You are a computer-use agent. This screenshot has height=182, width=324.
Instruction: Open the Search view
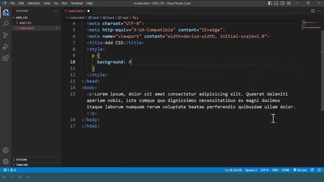[x=6, y=24]
